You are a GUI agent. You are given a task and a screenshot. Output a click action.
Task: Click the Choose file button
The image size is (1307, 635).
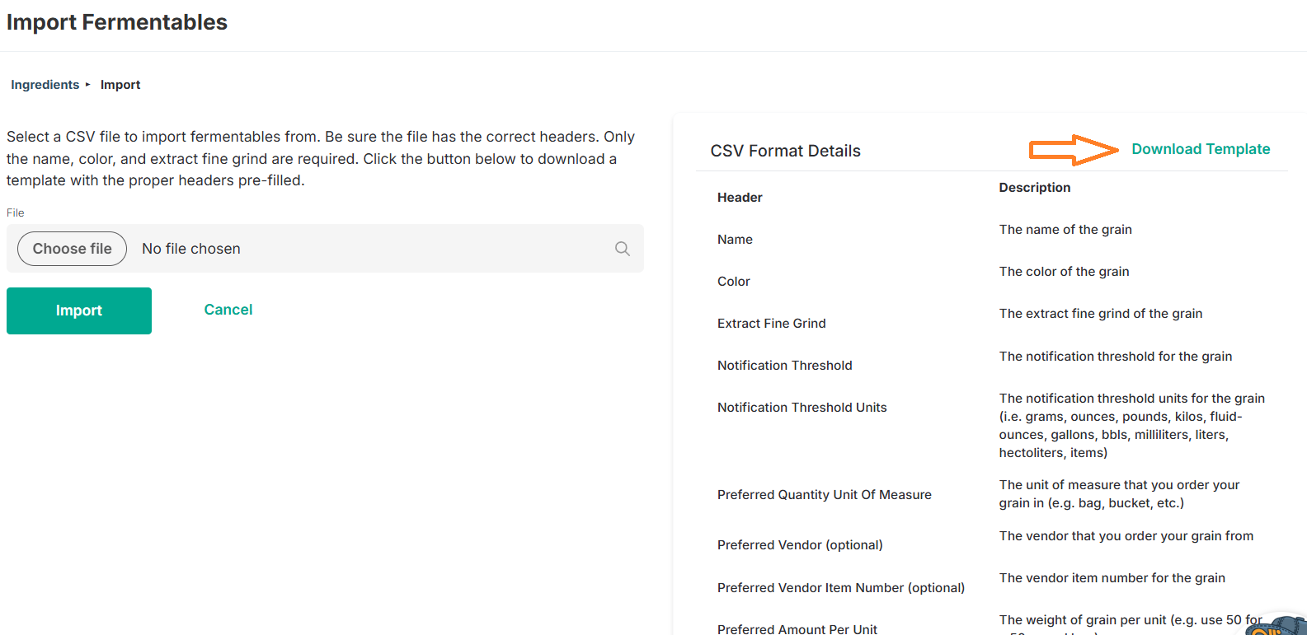pos(73,249)
